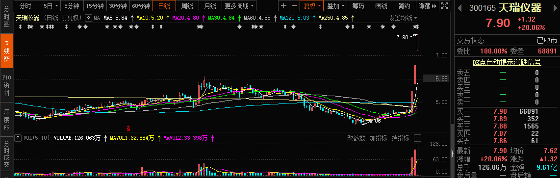Switch to 简约 simple mode

tap(404, 6)
